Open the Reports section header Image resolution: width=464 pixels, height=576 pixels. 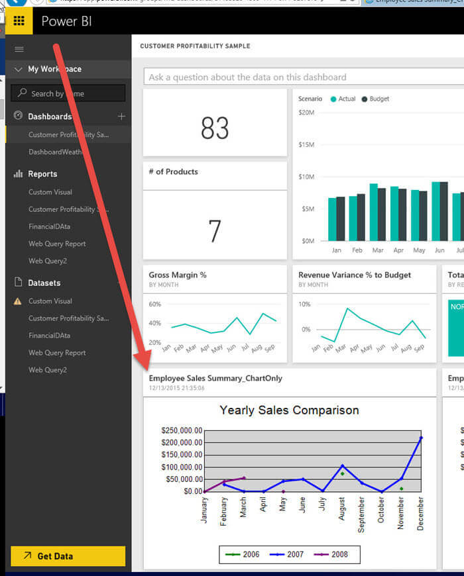[x=42, y=173]
